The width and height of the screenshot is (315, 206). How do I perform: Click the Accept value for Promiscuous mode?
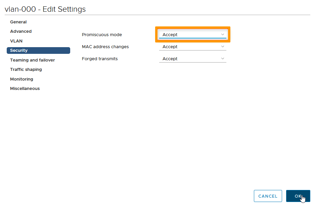pos(170,35)
